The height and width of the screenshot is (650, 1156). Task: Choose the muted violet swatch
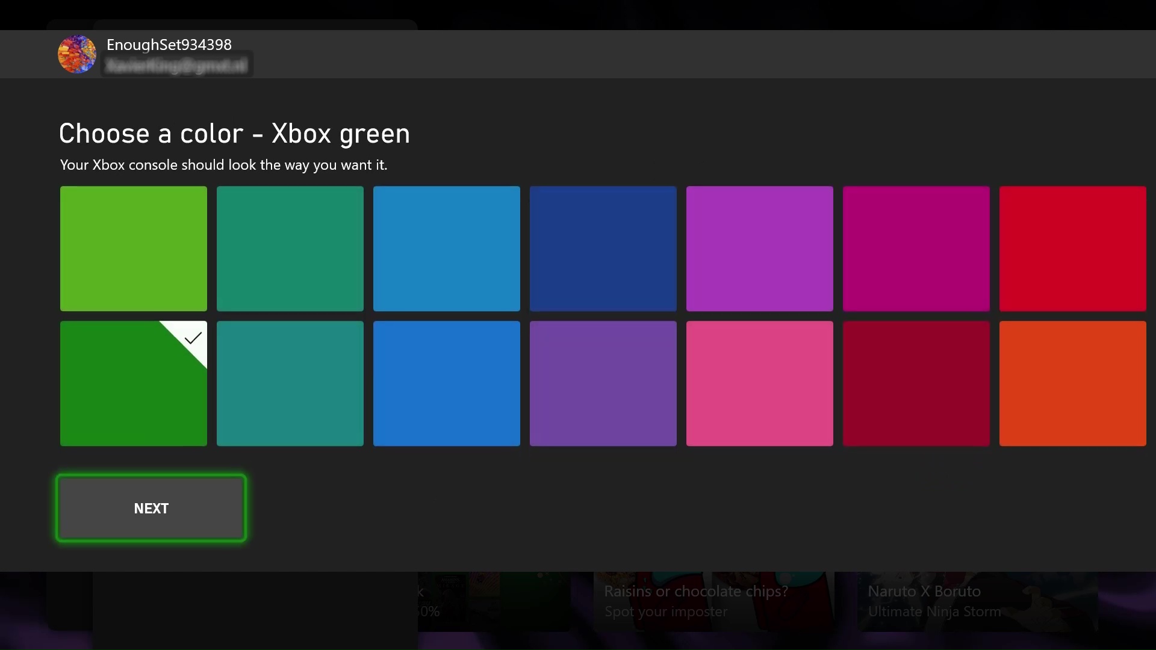pos(603,383)
